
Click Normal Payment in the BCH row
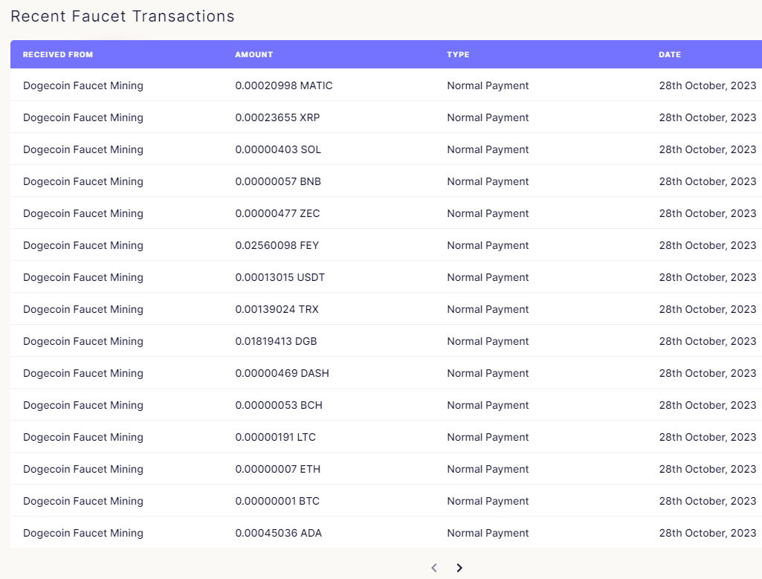[x=488, y=405]
